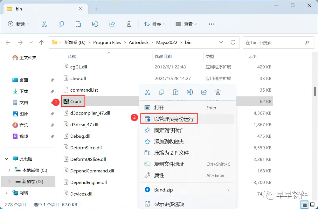Open 桌面 in the navigation pane
This screenshot has width=318, height=209.
coord(20,80)
